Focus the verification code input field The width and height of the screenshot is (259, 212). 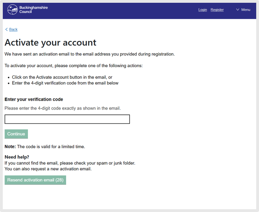(x=67, y=119)
